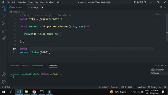Screen dimensions: 168x95
Task: Create a new terminal with plus icon
Action: click(x=156, y=65)
